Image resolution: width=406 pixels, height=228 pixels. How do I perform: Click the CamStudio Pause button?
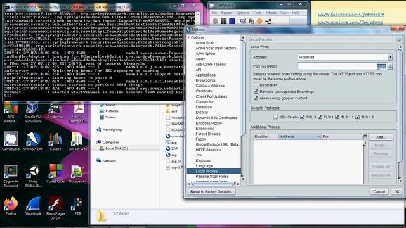point(224,21)
